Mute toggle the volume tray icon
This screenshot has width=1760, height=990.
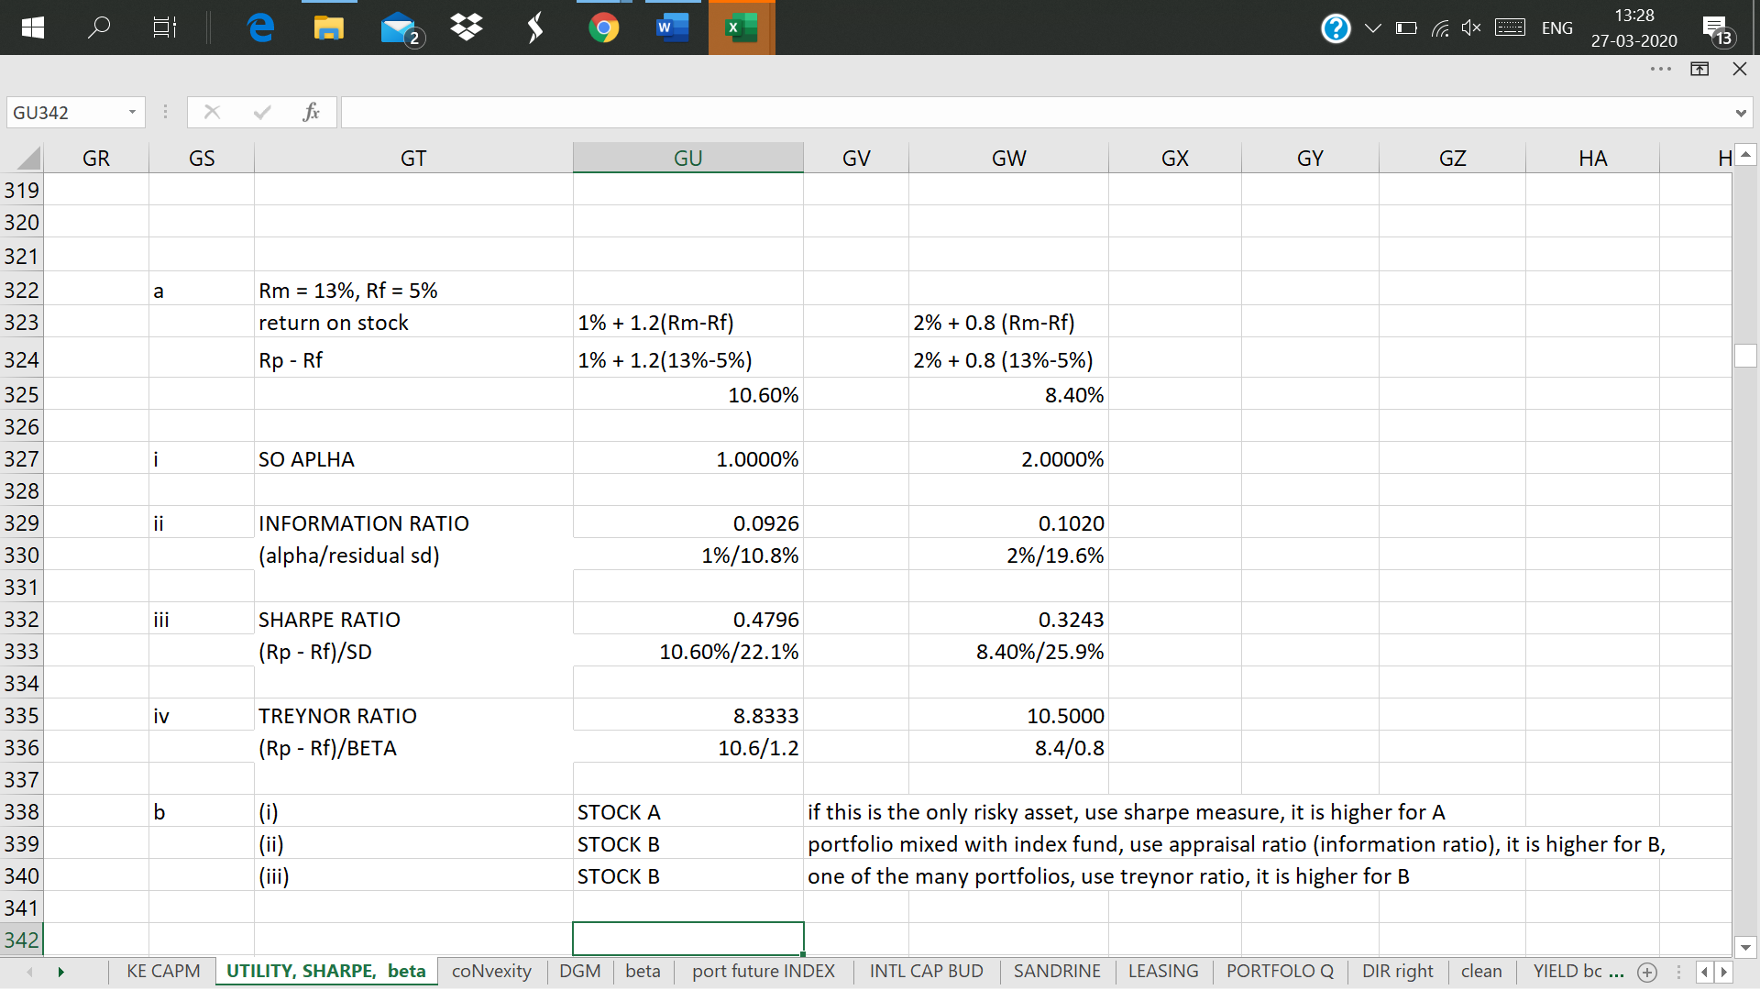tap(1470, 27)
